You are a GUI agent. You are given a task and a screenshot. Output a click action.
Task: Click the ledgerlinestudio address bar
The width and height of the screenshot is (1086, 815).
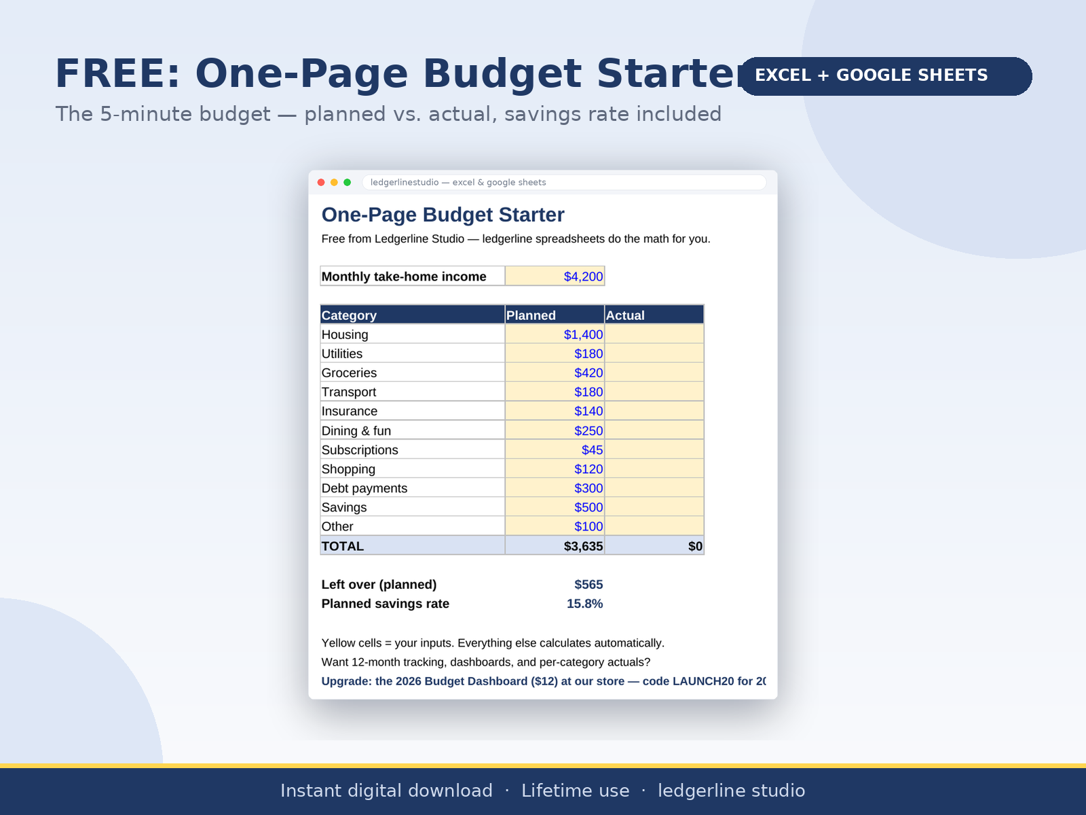564,182
